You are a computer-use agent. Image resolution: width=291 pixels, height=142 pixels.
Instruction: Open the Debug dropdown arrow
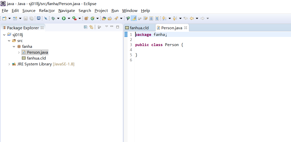(58, 18)
